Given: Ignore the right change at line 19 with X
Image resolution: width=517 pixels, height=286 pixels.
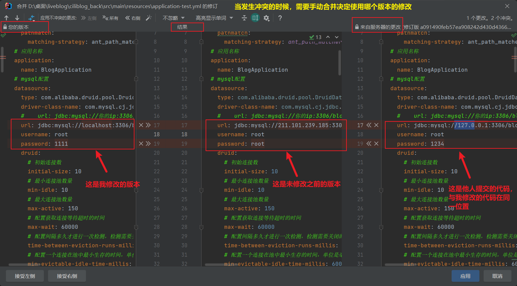Looking at the screenshot, I should coord(376,144).
